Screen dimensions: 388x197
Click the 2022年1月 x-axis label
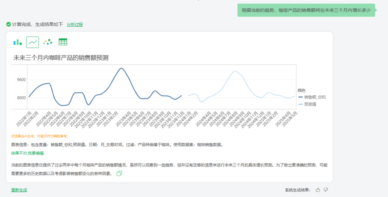click(24, 119)
